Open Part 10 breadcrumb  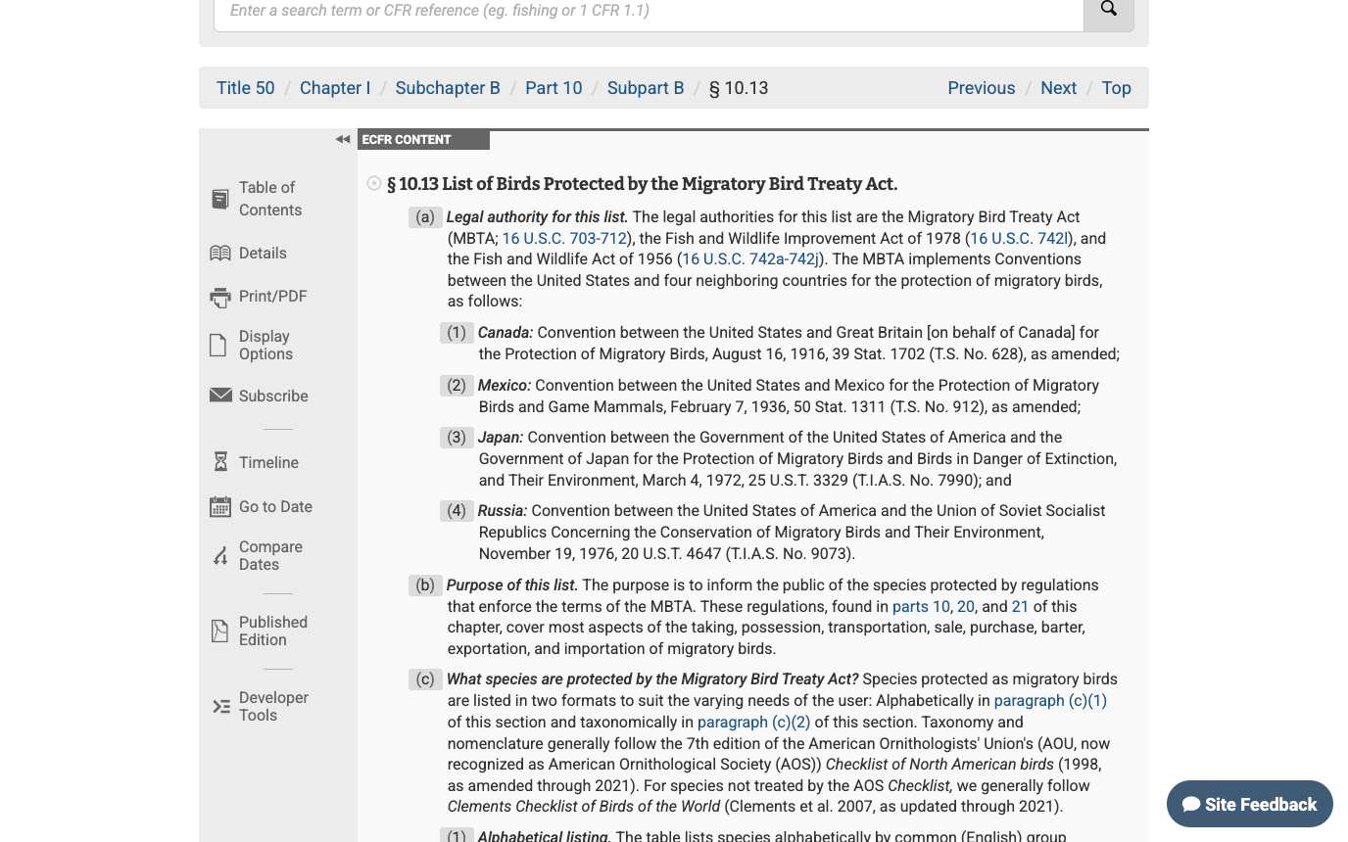554,88
